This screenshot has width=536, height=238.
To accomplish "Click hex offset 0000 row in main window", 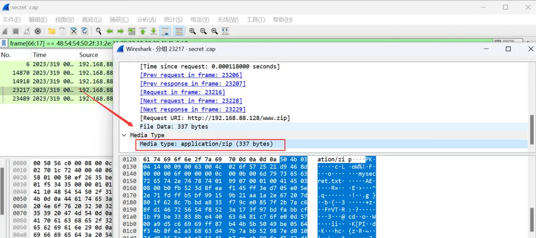I will coord(20,163).
